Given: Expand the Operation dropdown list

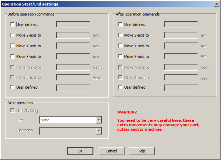Looking at the screenshot, I should click(x=99, y=131).
